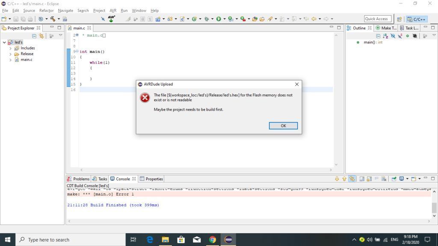Expand the Includes folder under led's
Image resolution: width=438 pixels, height=246 pixels.
11,48
